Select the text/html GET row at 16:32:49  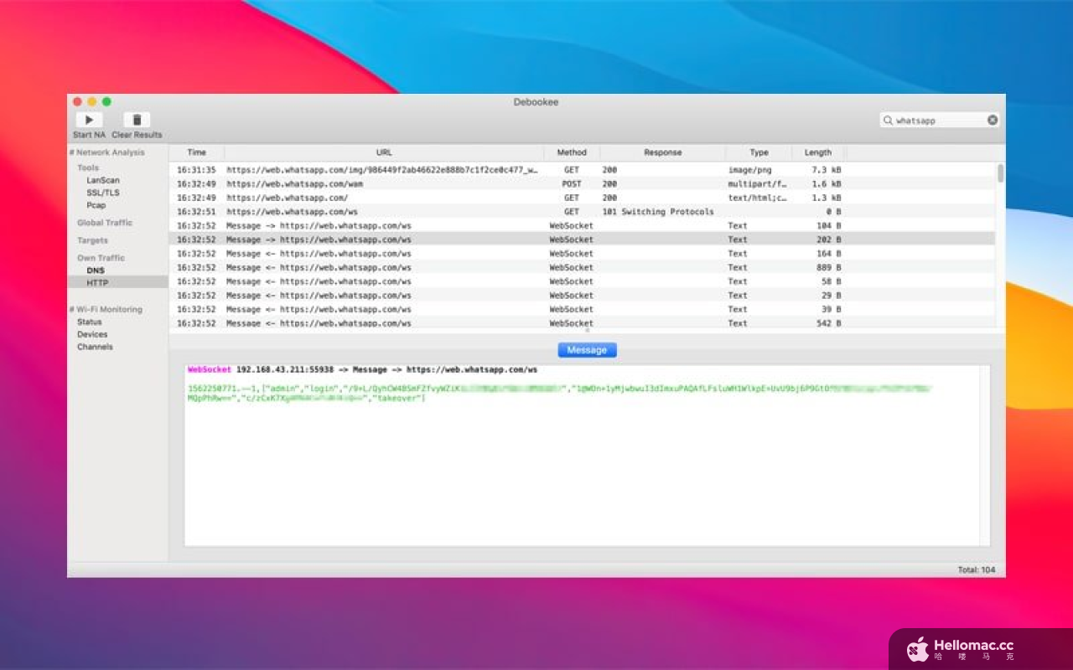[583, 198]
